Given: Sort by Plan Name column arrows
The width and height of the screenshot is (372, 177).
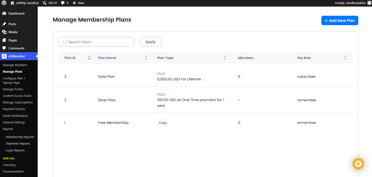Looking at the screenshot, I should coord(146,58).
